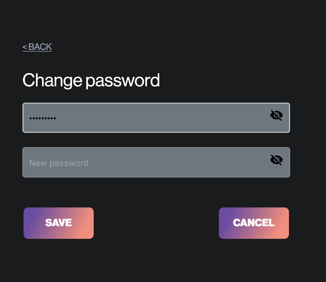Click the Change password heading

[91, 80]
